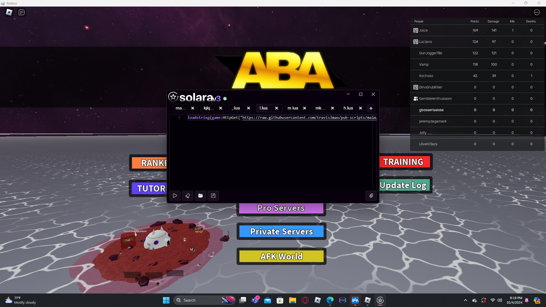546x307 pixels.
Task: Enter AFK World button
Action: tap(282, 256)
